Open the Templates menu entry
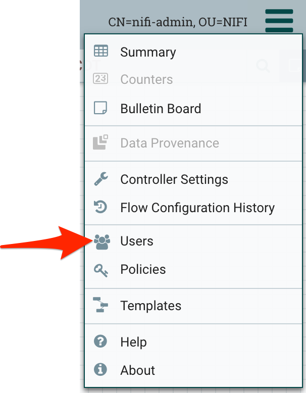The image size is (306, 393). point(150,306)
